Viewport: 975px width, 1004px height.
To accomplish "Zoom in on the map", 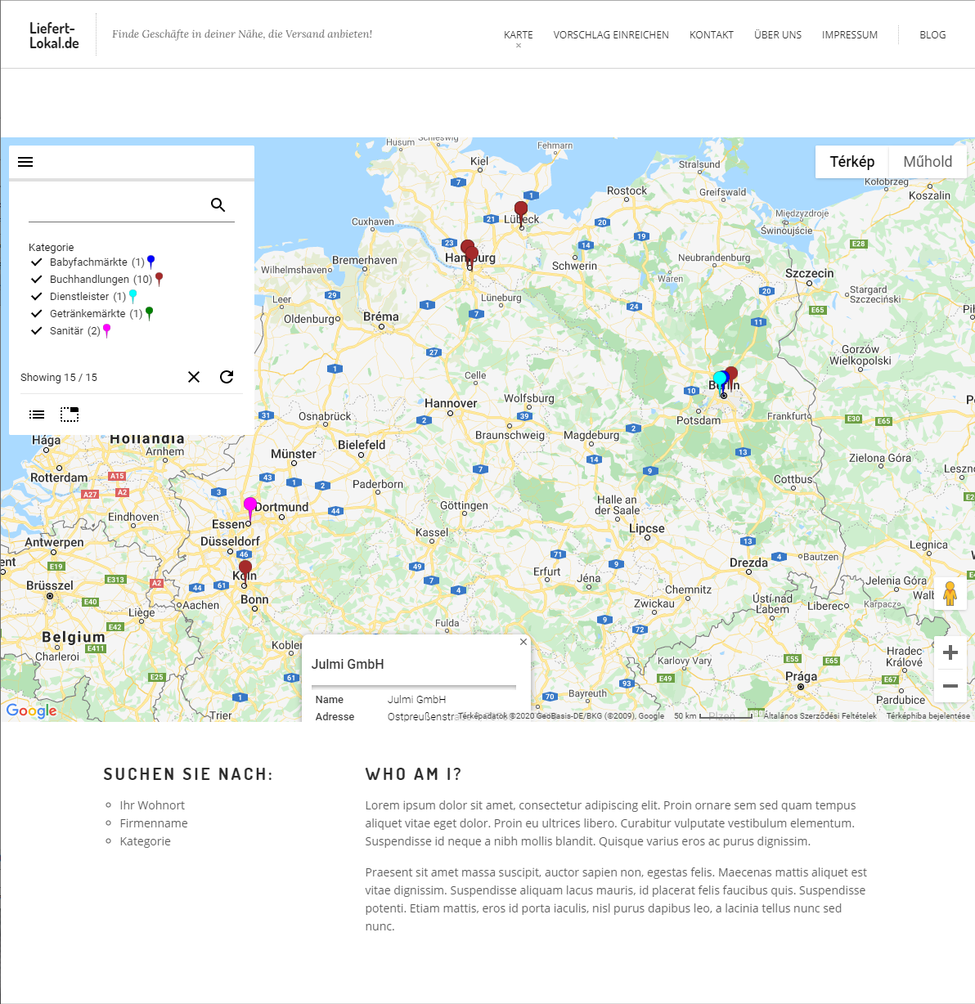I will pyautogui.click(x=950, y=652).
